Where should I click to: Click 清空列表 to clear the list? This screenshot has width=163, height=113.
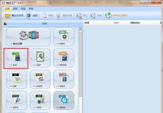(x=64, y=16)
